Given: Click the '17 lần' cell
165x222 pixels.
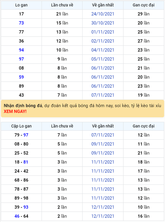Looking at the screenshot, I should tap(144, 171).
